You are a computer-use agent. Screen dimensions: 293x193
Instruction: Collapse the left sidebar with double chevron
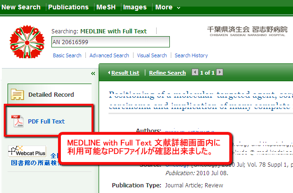coord(93,73)
